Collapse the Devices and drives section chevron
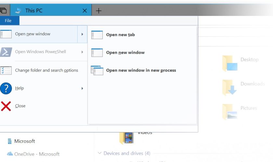This screenshot has height=162, width=273. pyautogui.click(x=99, y=153)
